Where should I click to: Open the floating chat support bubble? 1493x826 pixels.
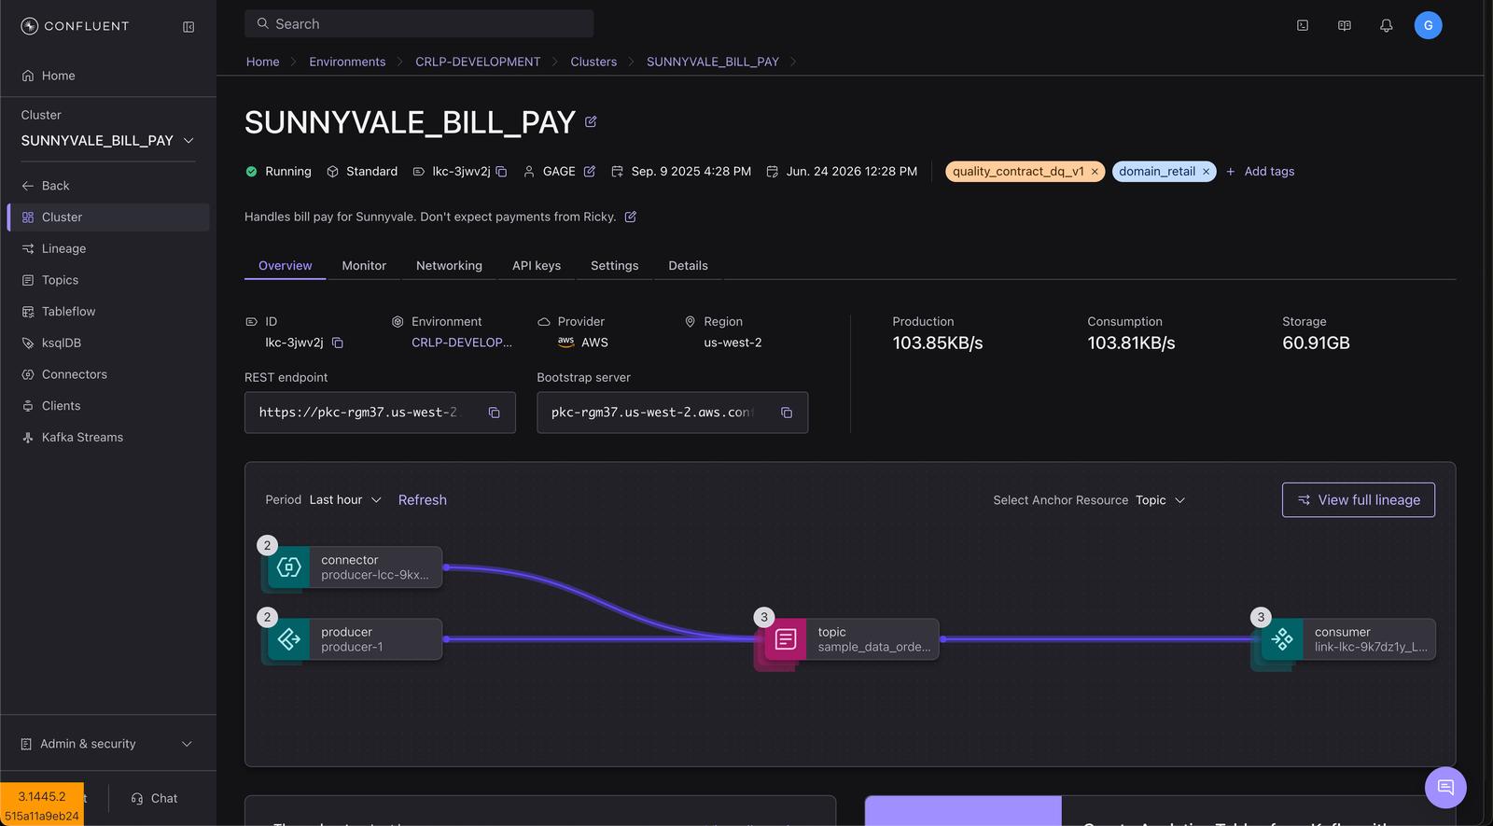click(x=1445, y=788)
